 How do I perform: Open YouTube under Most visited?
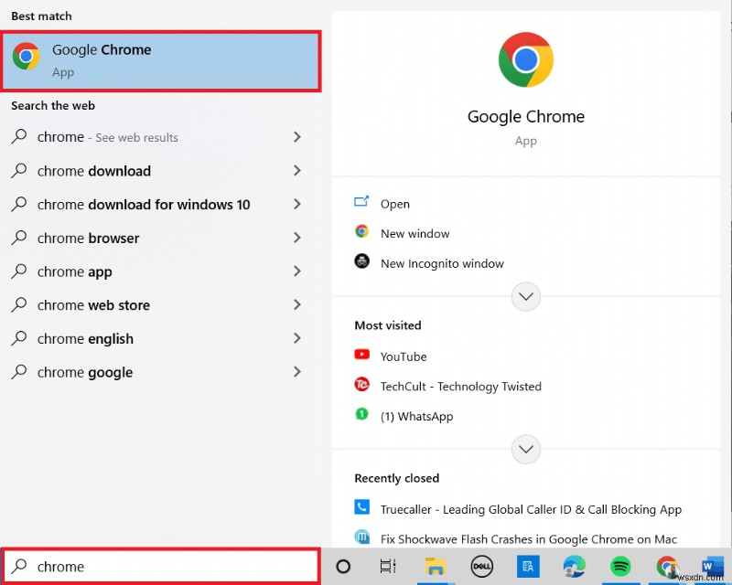tap(404, 356)
